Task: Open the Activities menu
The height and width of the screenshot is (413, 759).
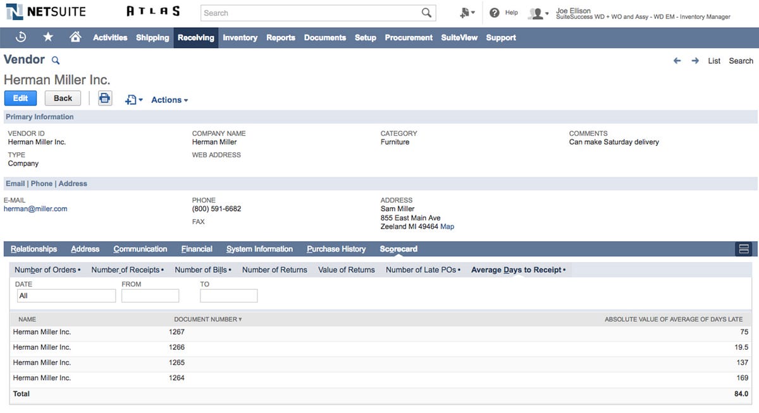Action: pos(110,37)
